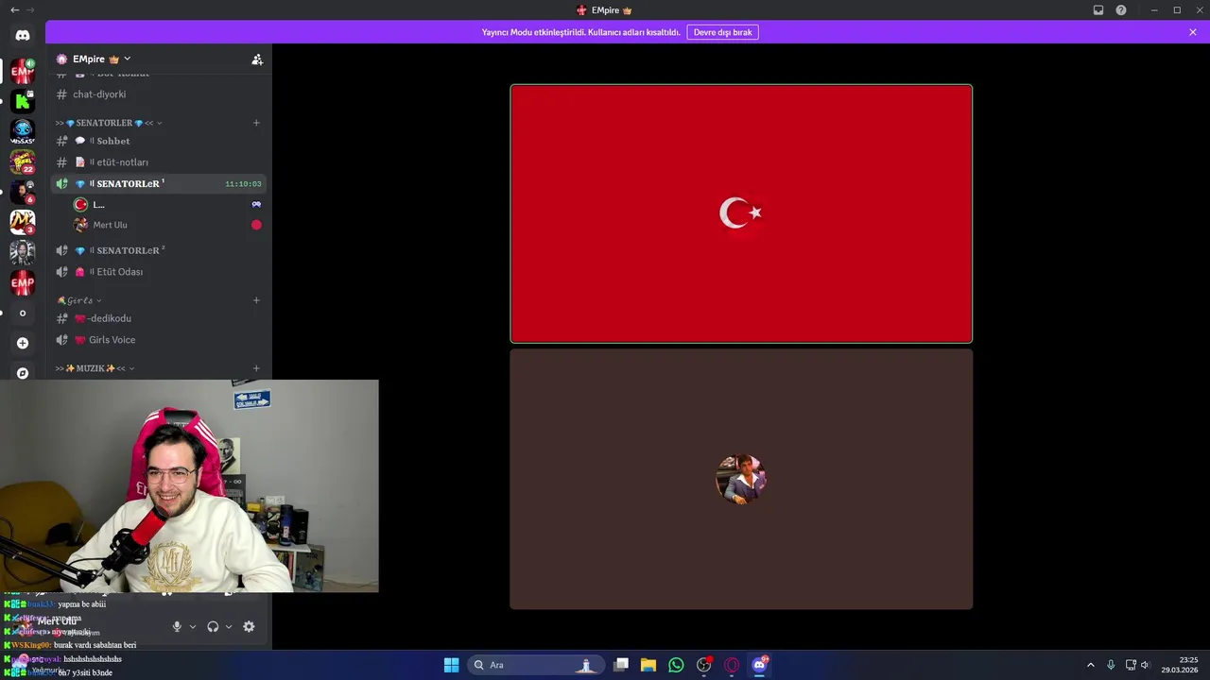1210x680 pixels.
Task: Create channel in Girls category
Action: (x=256, y=300)
